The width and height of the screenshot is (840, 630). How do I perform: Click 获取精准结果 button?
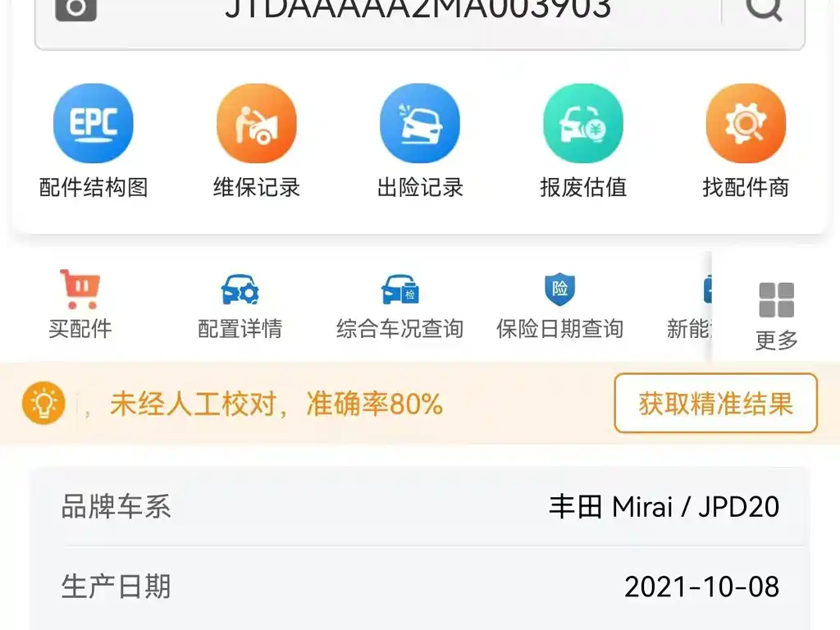coord(715,403)
